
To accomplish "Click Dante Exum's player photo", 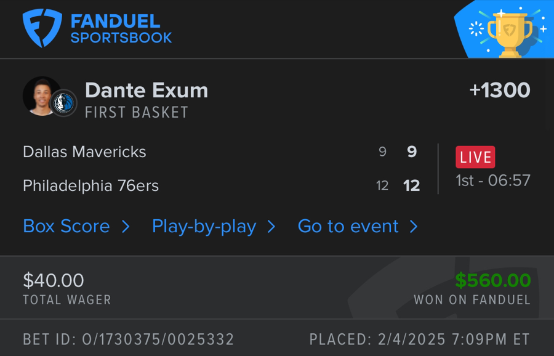I will point(41,96).
